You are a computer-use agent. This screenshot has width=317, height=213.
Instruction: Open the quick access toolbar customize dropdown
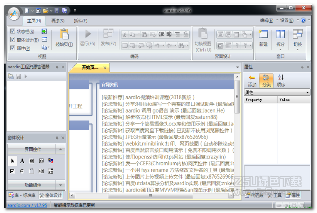75,10
